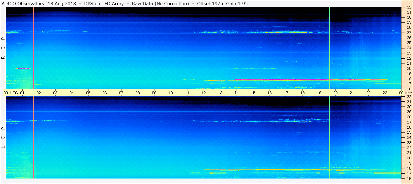Click the orange vertical marker before 20 UTC in LCP panel

coord(329,137)
